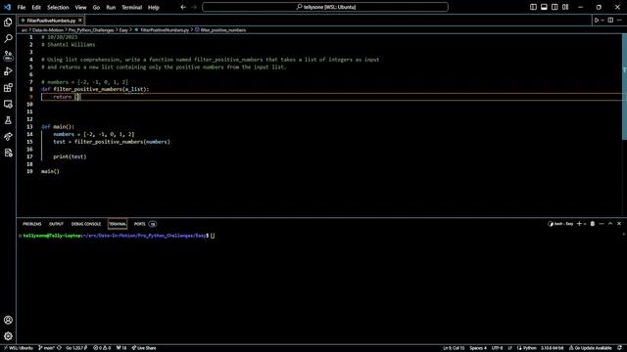Open the Selection menu
The height and width of the screenshot is (352, 627).
tap(58, 7)
